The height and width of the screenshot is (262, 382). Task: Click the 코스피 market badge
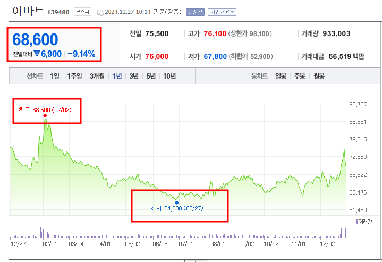[82, 12]
